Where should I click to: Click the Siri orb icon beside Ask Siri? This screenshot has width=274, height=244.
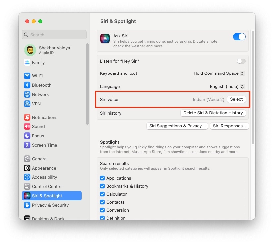105,38
